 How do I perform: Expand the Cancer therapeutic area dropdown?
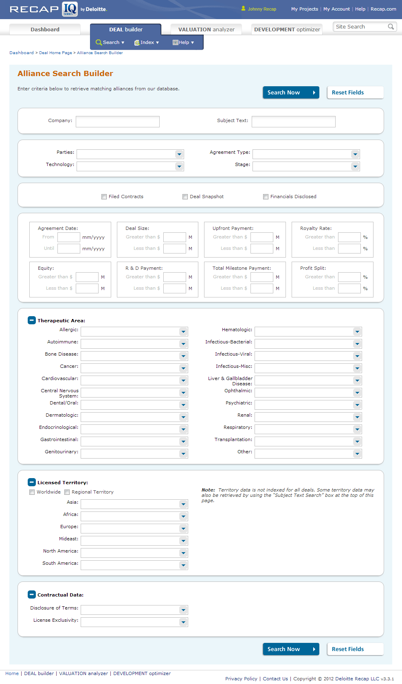coord(183,368)
